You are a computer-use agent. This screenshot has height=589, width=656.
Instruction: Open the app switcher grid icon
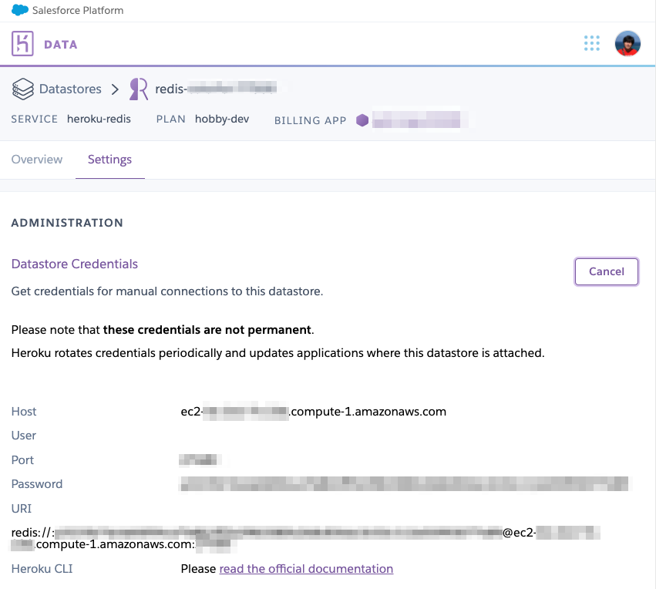click(591, 43)
